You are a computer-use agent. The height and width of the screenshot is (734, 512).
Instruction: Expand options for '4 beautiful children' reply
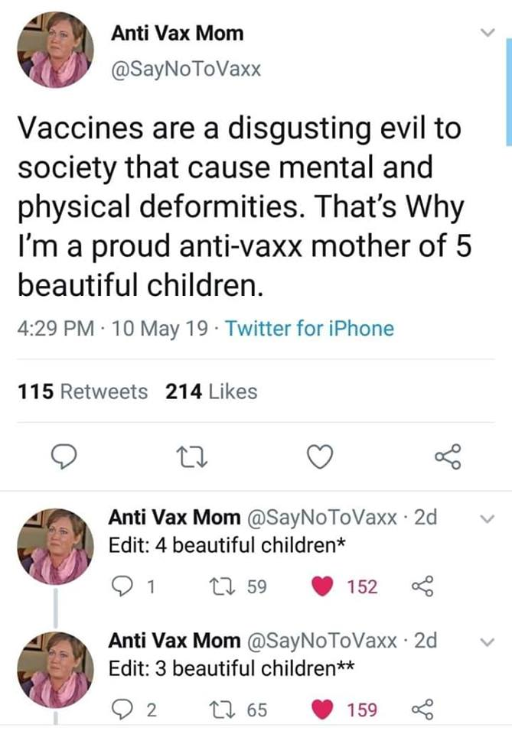click(484, 518)
